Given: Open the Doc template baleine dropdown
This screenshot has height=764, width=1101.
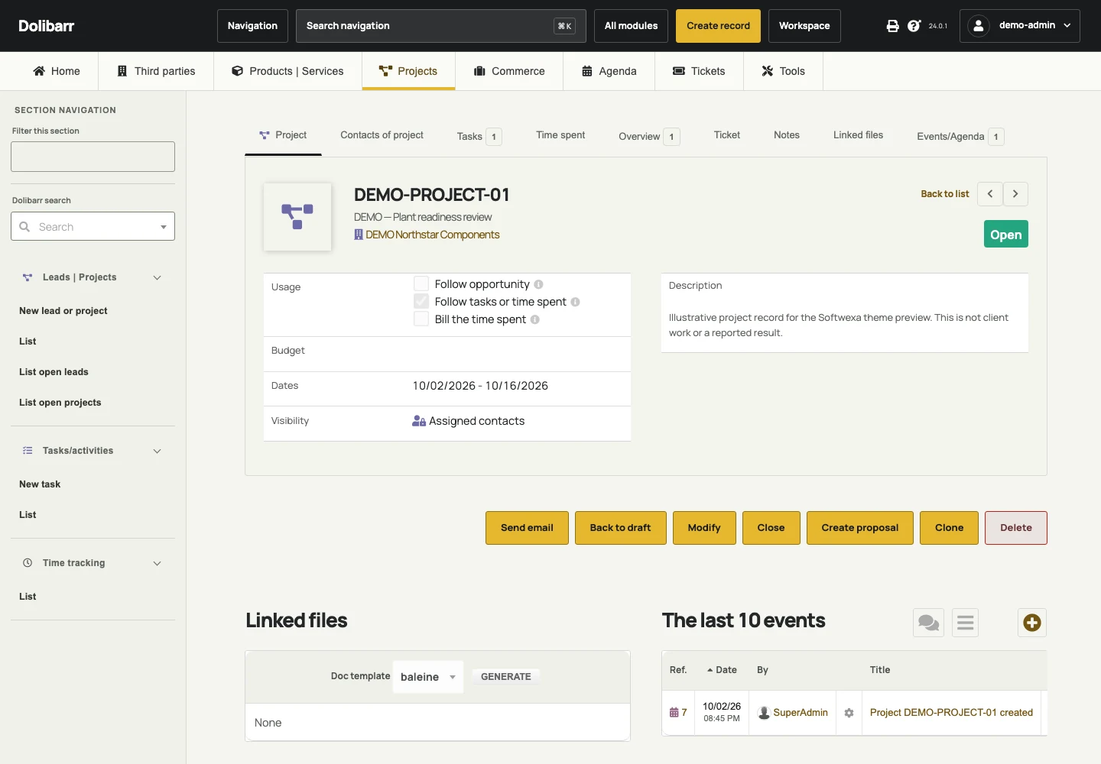Looking at the screenshot, I should [x=428, y=677].
